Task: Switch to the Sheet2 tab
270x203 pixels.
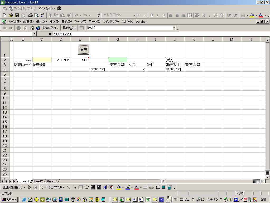Action: coord(37,181)
